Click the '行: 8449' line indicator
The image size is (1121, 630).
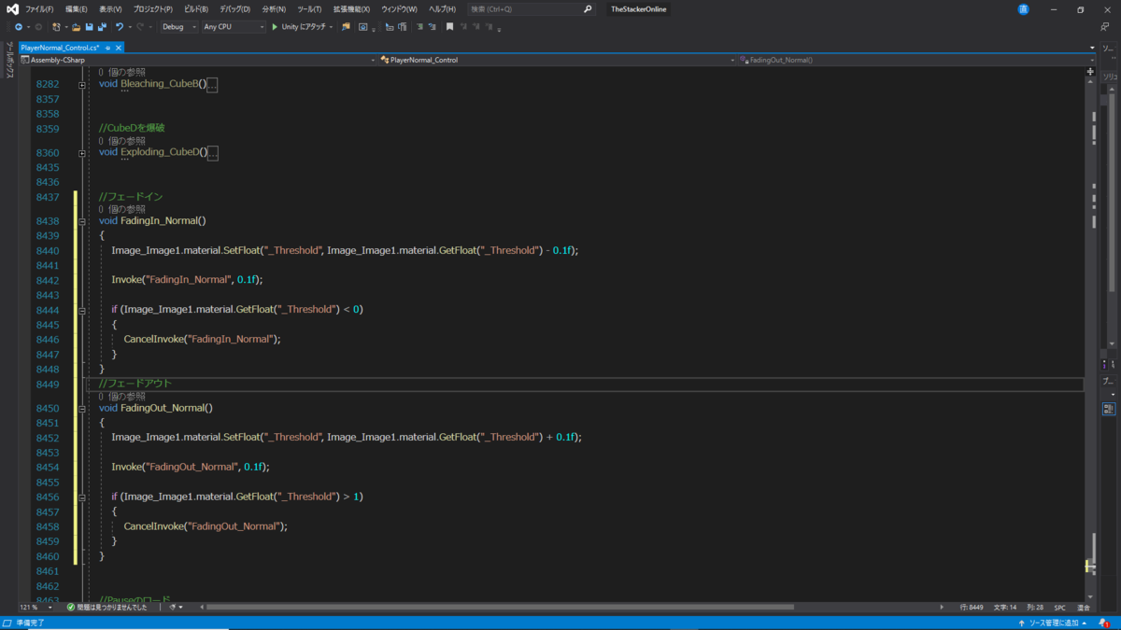972,607
